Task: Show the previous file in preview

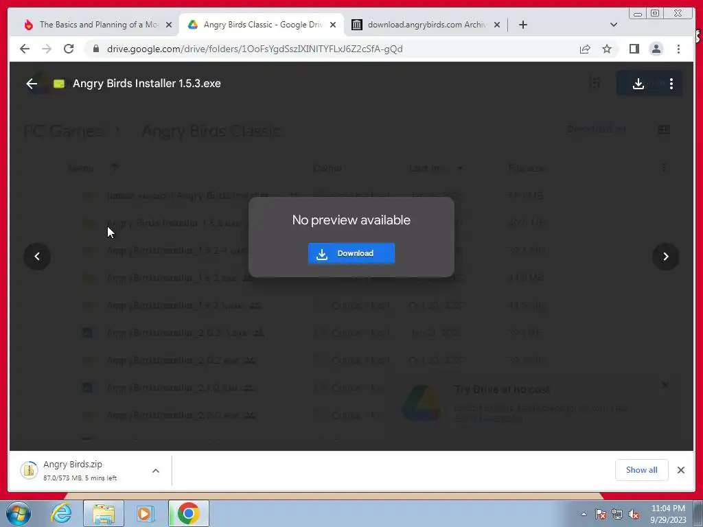Action: 37,257
